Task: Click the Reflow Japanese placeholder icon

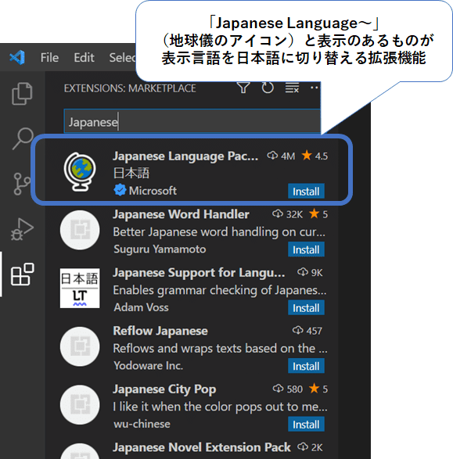Action: (80, 346)
